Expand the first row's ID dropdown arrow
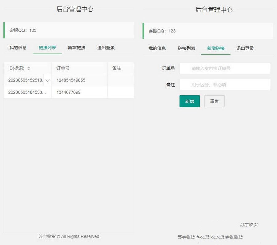This screenshot has width=277, height=245. coord(48,80)
